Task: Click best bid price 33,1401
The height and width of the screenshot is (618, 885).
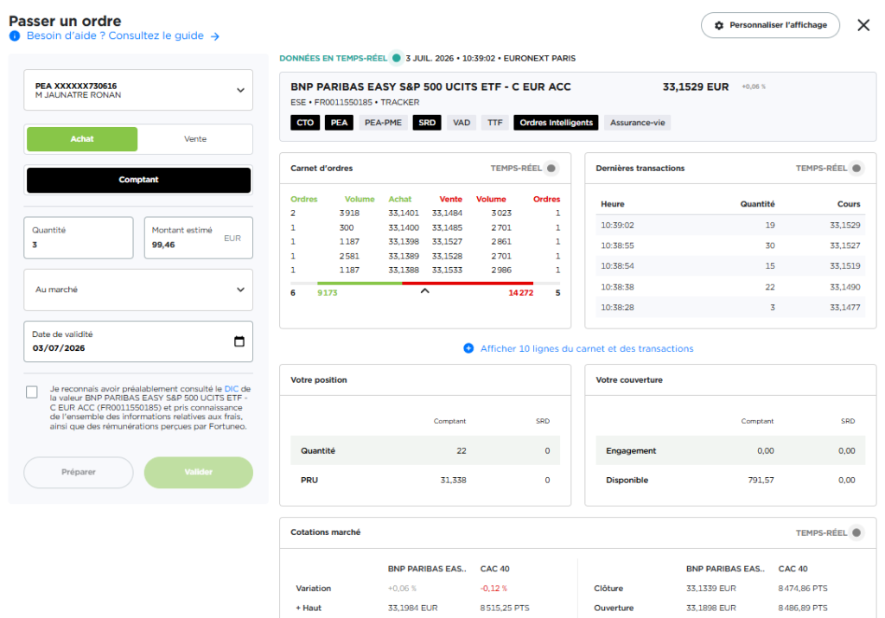Action: [404, 213]
